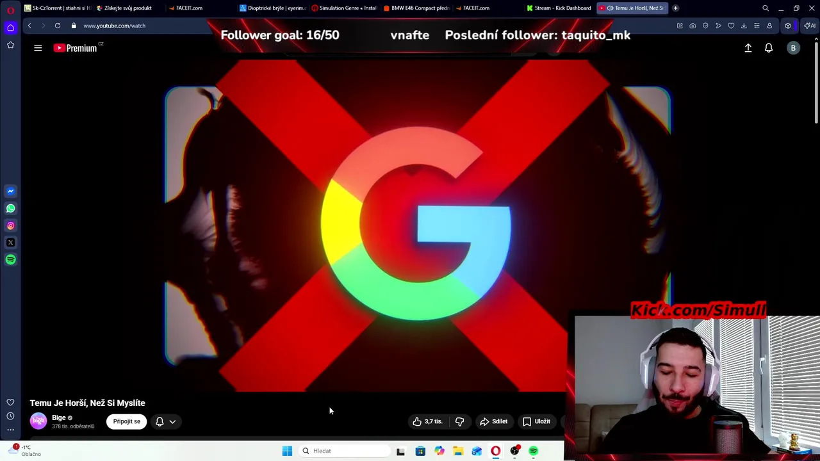Take snapshot with the camera toolbar icon
820x461 pixels.
tap(693, 26)
